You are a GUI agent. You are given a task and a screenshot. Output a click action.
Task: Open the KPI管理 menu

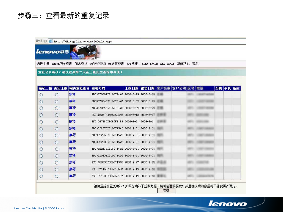pos(132,64)
